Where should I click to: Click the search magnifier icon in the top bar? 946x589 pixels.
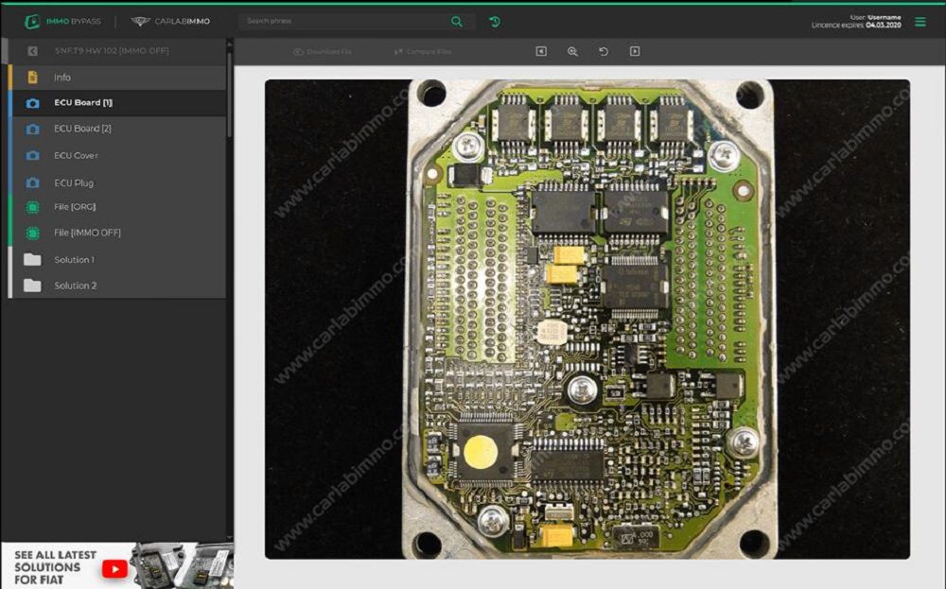(457, 20)
